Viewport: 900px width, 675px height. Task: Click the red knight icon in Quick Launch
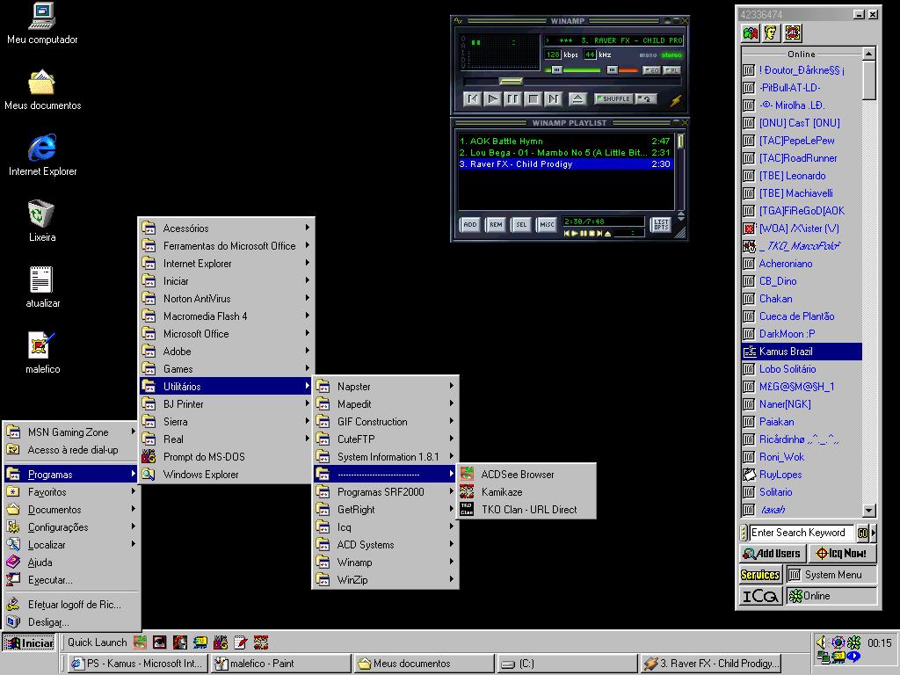[180, 642]
